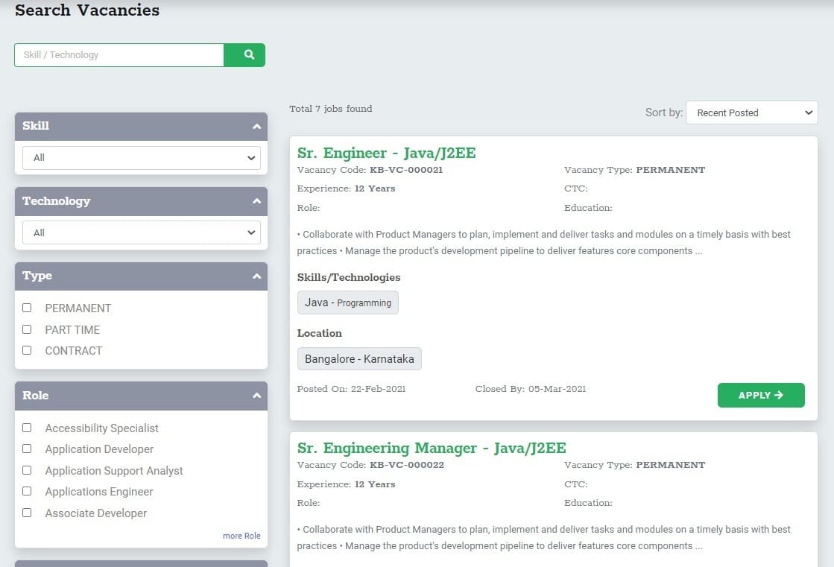The width and height of the screenshot is (834, 567).
Task: Click the Skill panel header title
Action: (36, 126)
